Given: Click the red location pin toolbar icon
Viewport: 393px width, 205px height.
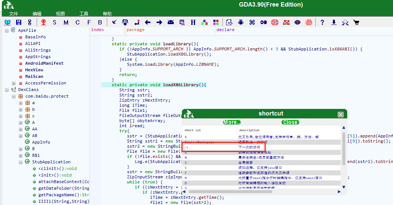Looking at the screenshot, I should click(43, 22).
